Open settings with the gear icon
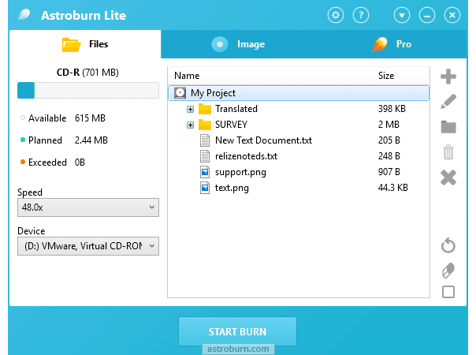Viewport: 476px width, 355px height. pos(336,15)
